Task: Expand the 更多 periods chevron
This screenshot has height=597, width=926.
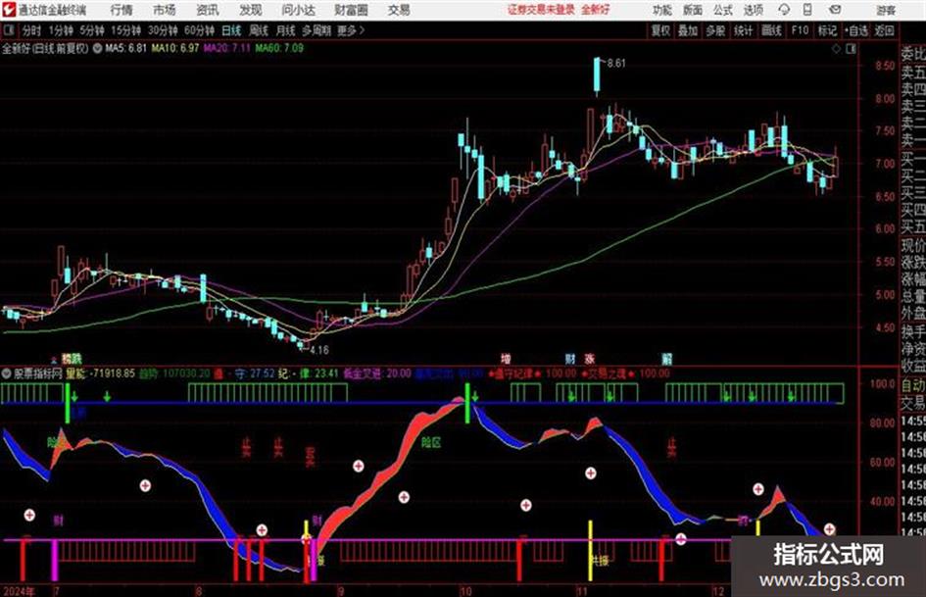Action: click(352, 30)
